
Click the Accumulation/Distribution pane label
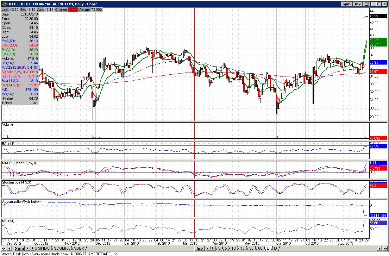(x=21, y=202)
